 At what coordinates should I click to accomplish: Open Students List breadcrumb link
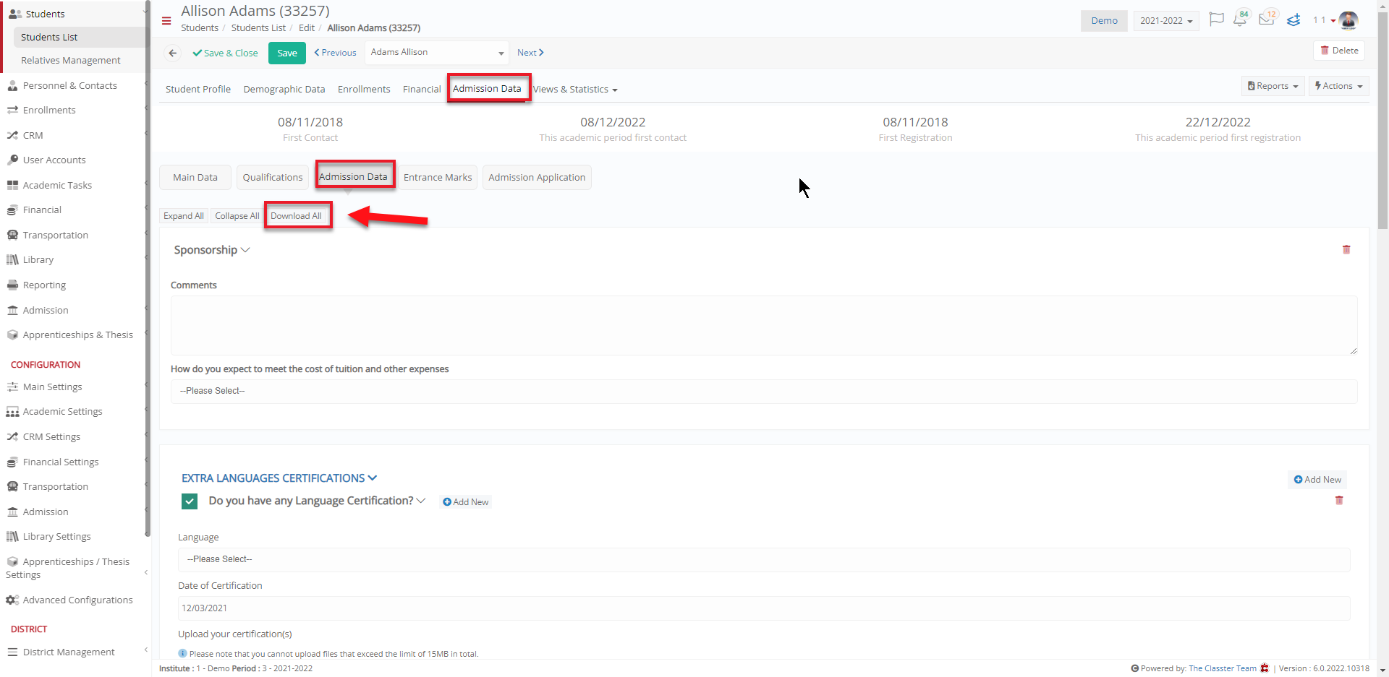[258, 27]
